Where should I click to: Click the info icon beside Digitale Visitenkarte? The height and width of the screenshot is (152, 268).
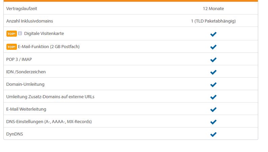pos(20,33)
